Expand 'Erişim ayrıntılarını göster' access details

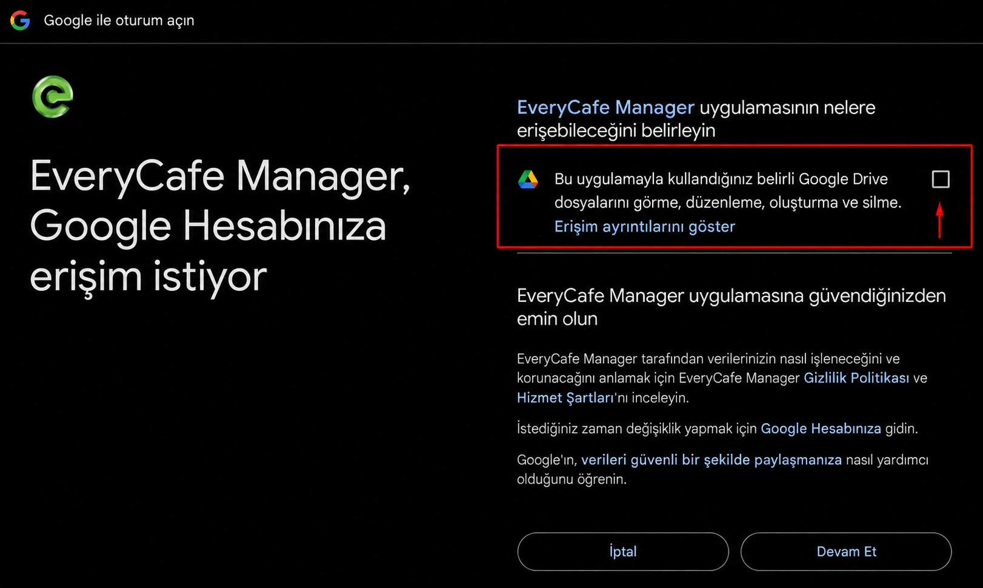(x=644, y=227)
